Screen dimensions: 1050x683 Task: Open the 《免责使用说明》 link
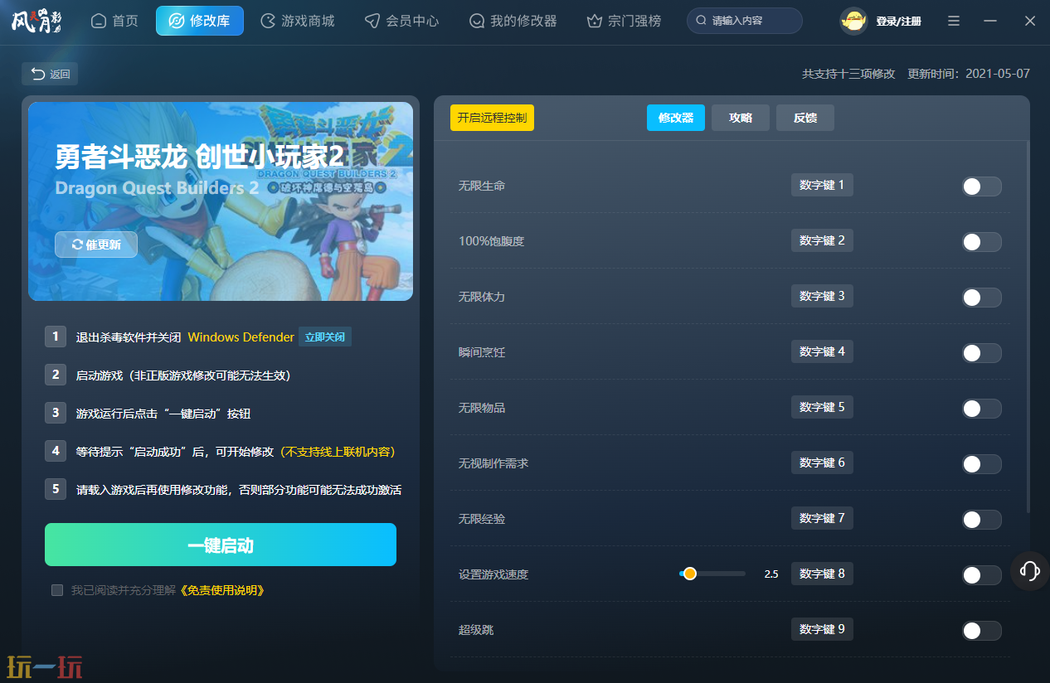tap(222, 590)
